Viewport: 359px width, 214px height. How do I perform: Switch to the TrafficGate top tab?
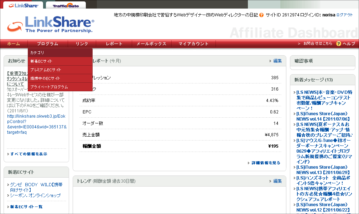point(66,5)
